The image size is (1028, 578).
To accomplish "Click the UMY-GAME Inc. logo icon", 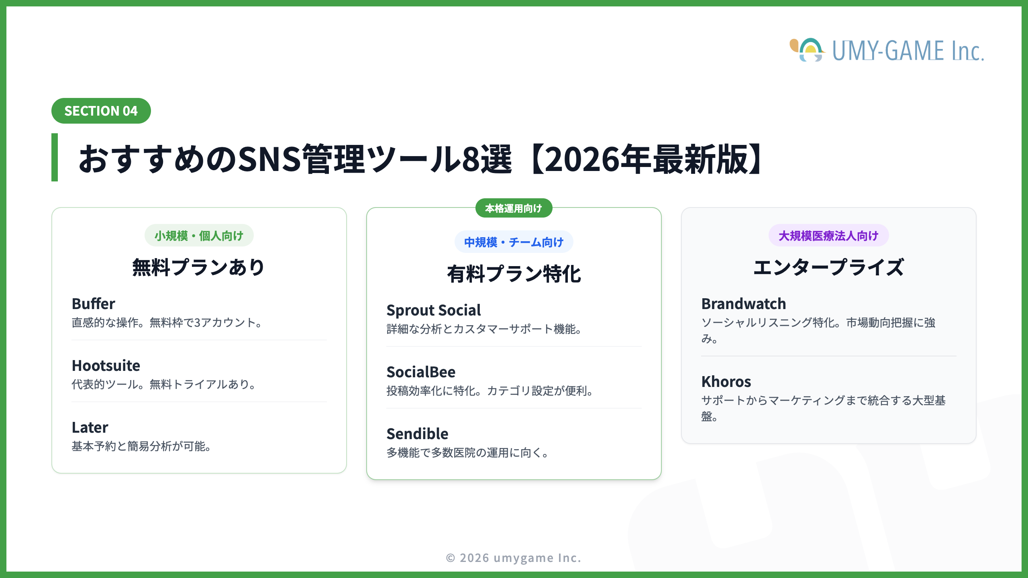I will (807, 50).
